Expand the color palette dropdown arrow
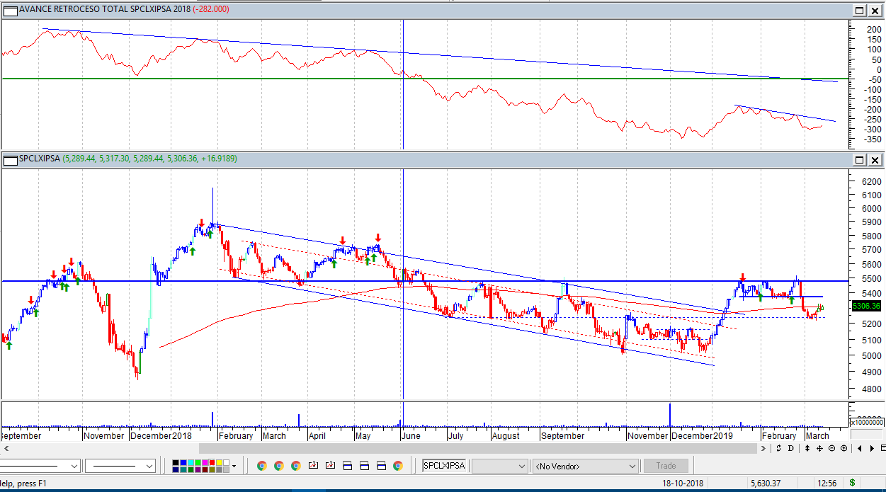 click(x=234, y=466)
